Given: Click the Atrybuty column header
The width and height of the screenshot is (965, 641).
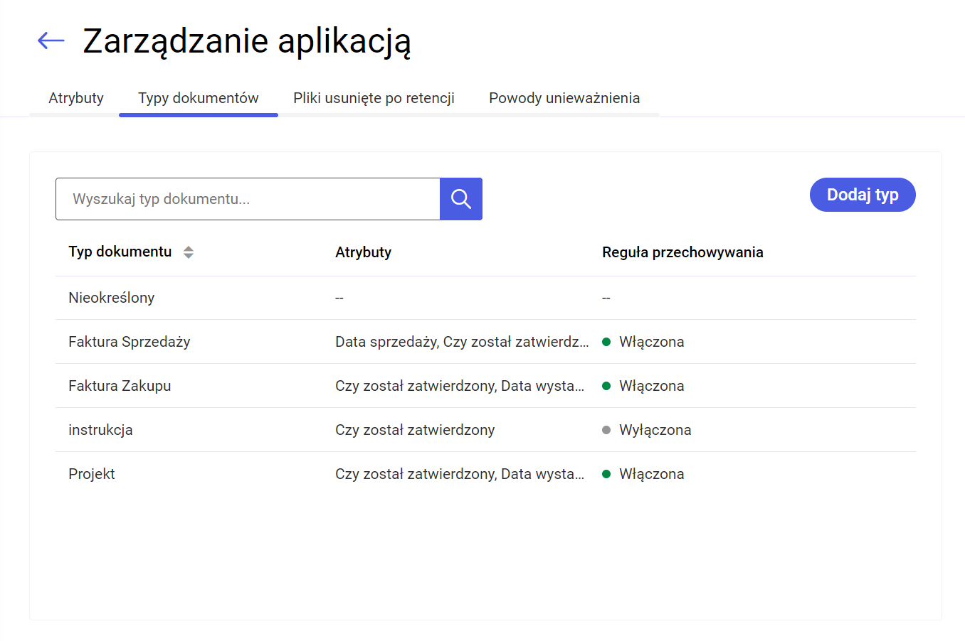Looking at the screenshot, I should (x=363, y=252).
